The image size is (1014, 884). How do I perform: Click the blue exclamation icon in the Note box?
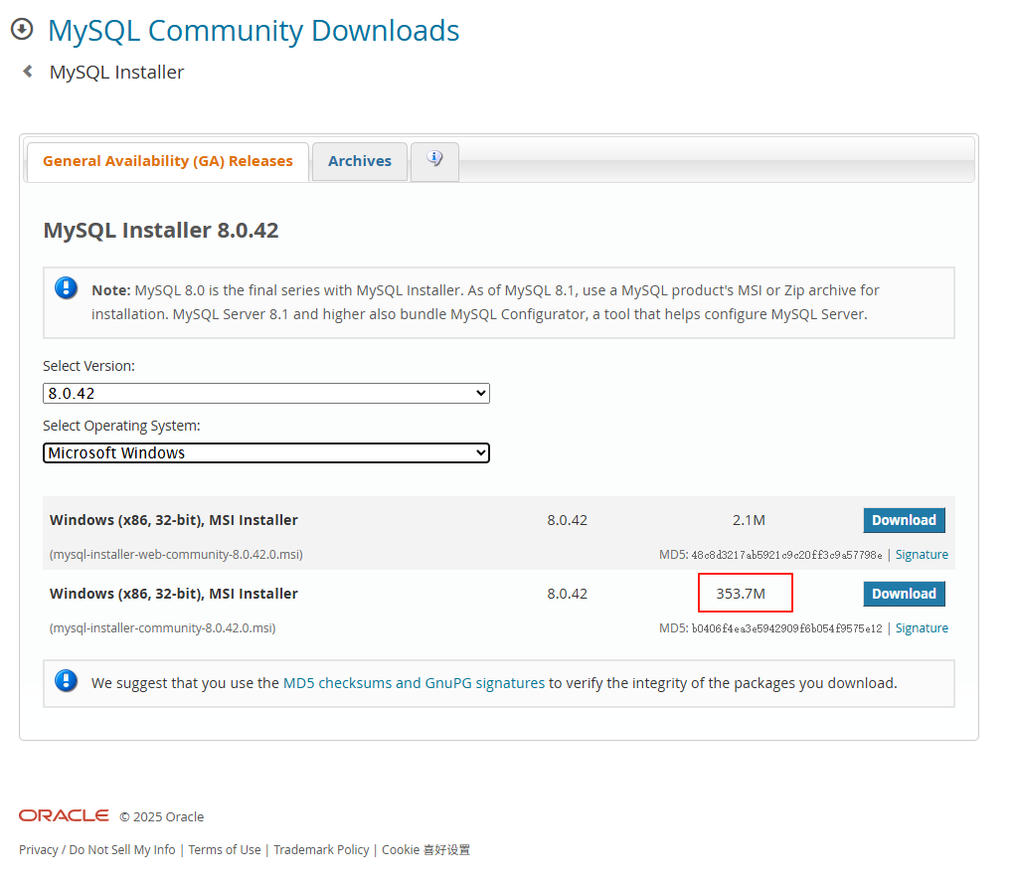(66, 287)
